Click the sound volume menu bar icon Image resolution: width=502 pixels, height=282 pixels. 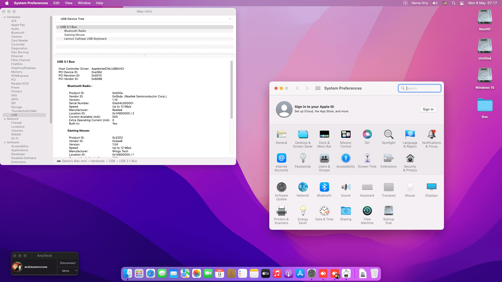coord(435,3)
